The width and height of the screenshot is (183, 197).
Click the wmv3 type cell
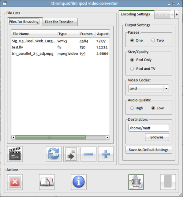pyautogui.click(x=62, y=41)
